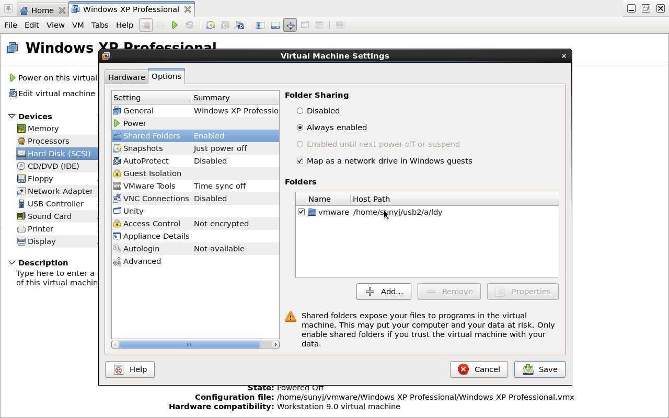Click the Help button in settings dialog

130,369
